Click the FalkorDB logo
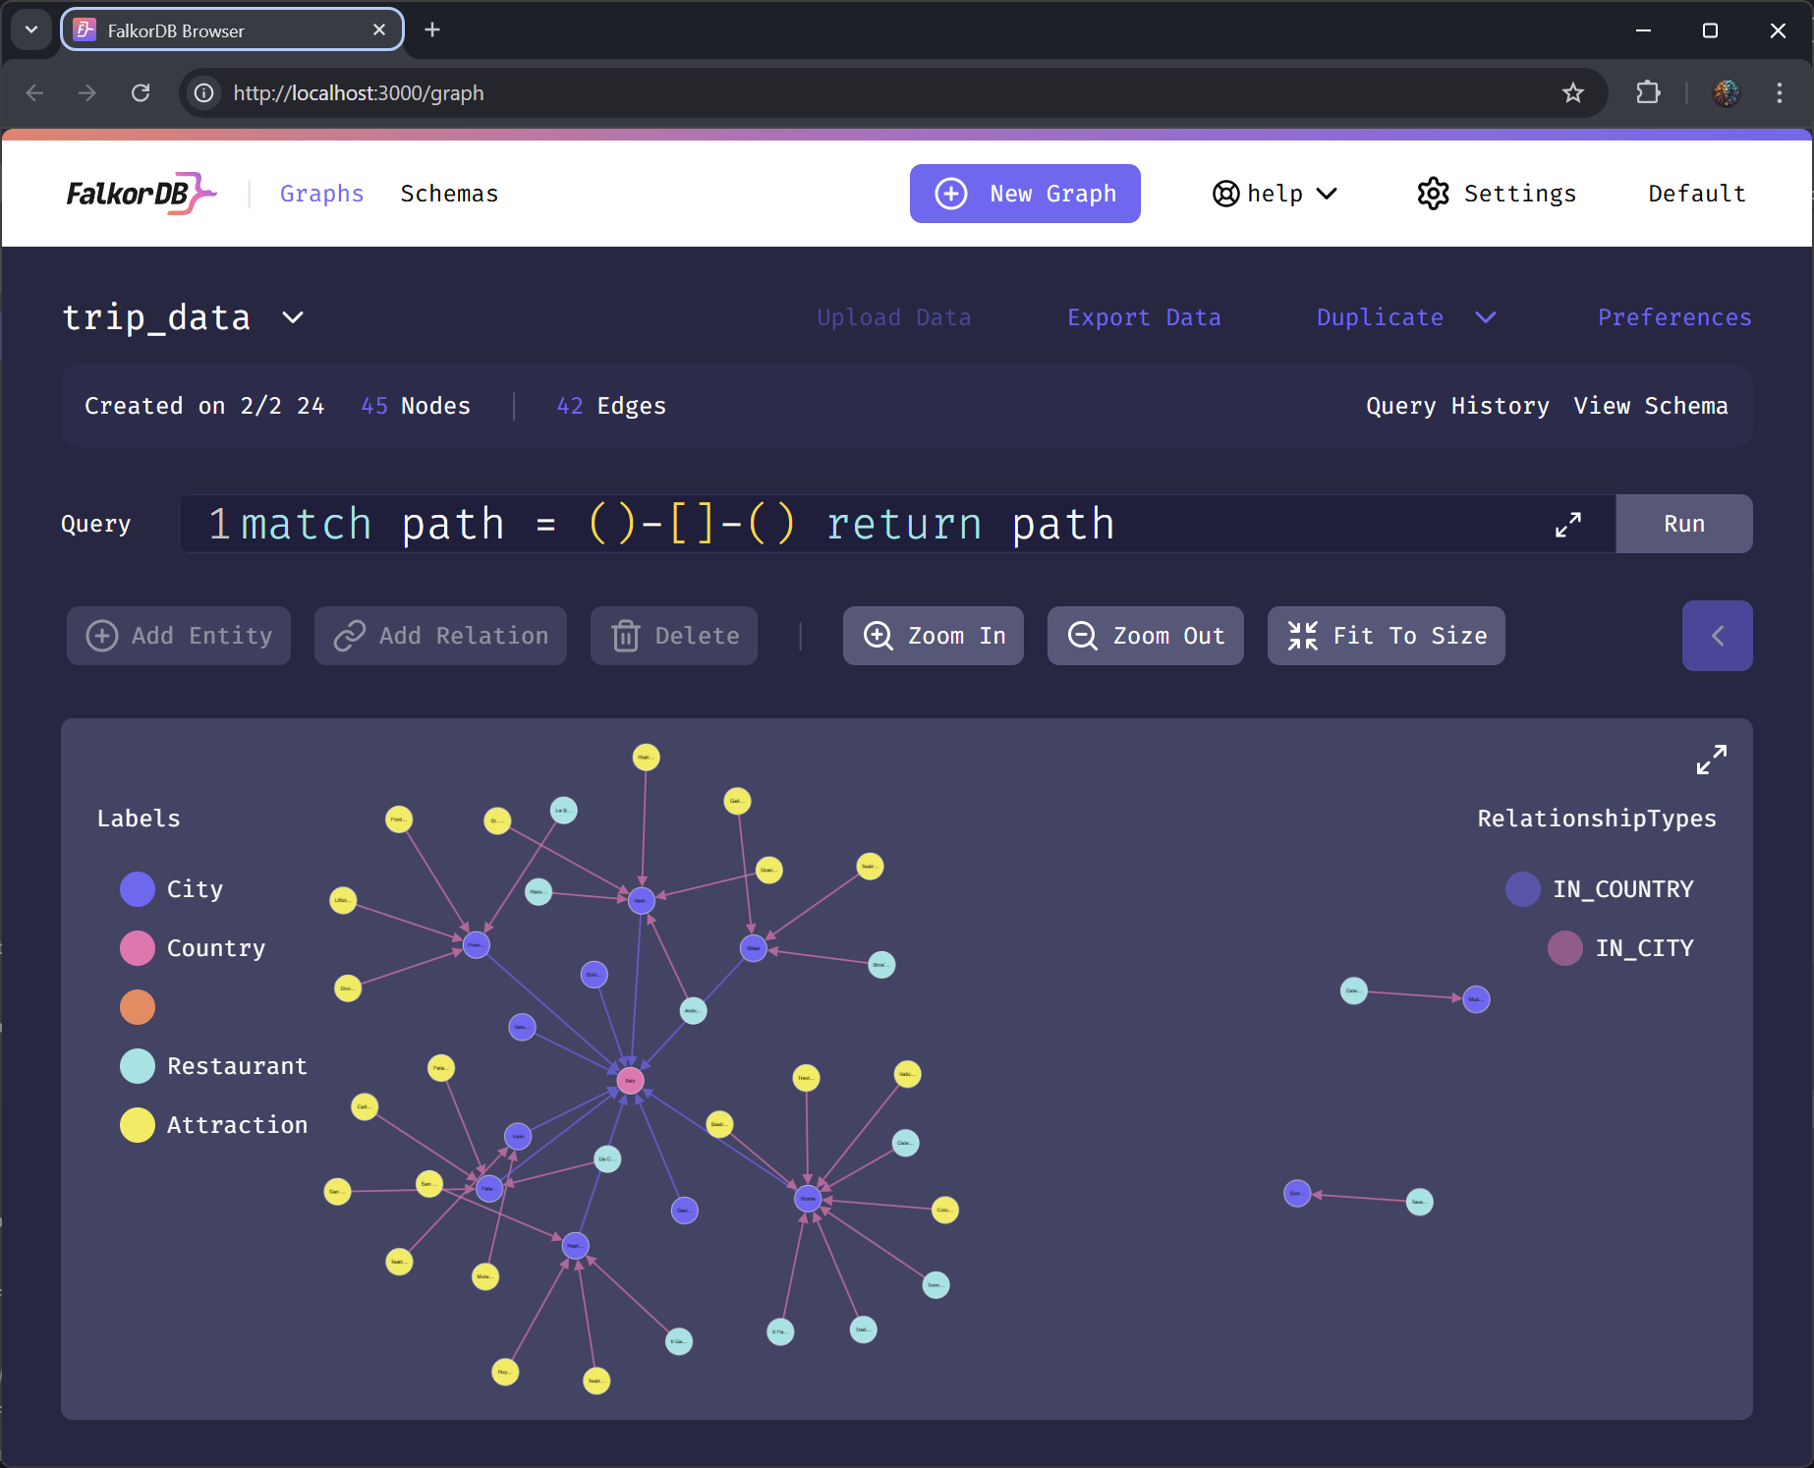 tap(141, 194)
